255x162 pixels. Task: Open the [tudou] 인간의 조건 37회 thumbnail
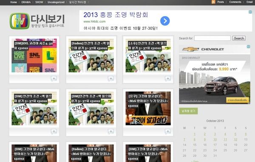91,55
